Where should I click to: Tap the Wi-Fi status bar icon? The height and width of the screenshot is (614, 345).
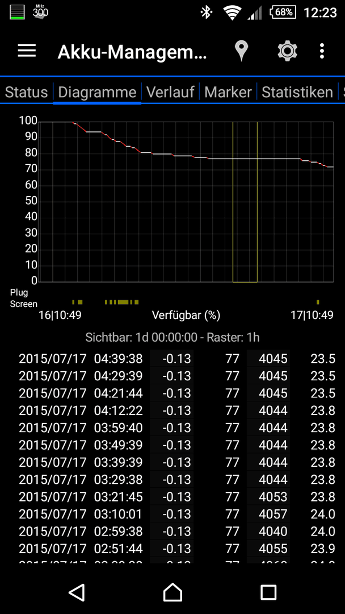point(232,13)
